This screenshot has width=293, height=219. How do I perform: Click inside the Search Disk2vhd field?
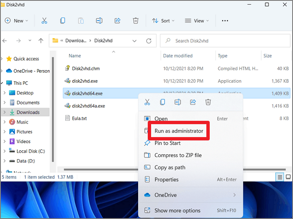point(226,41)
